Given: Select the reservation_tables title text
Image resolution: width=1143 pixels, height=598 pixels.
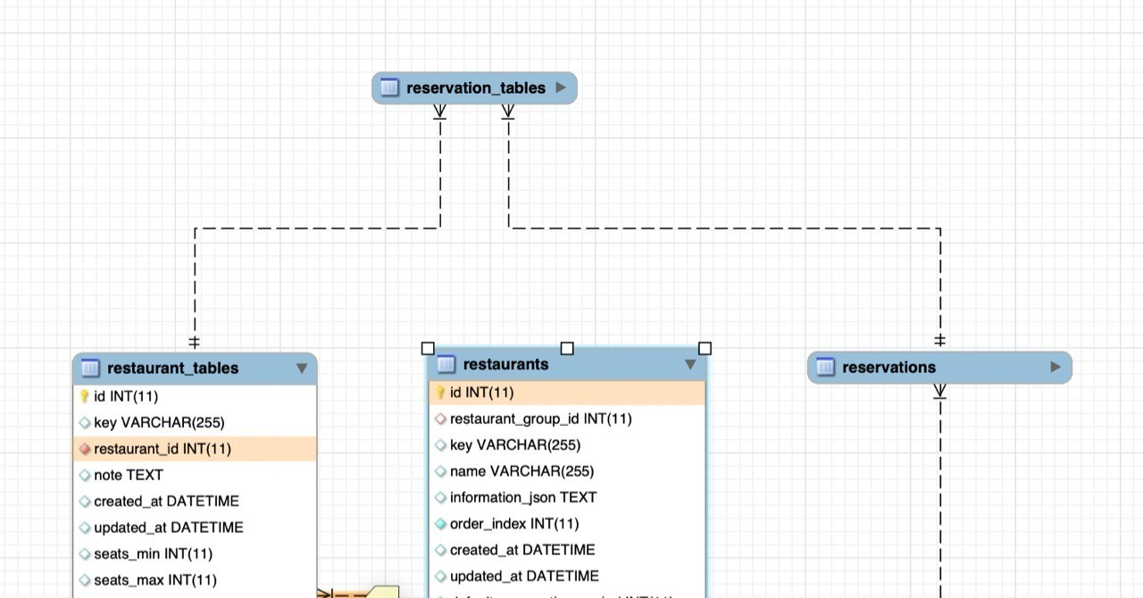Looking at the screenshot, I should [476, 87].
